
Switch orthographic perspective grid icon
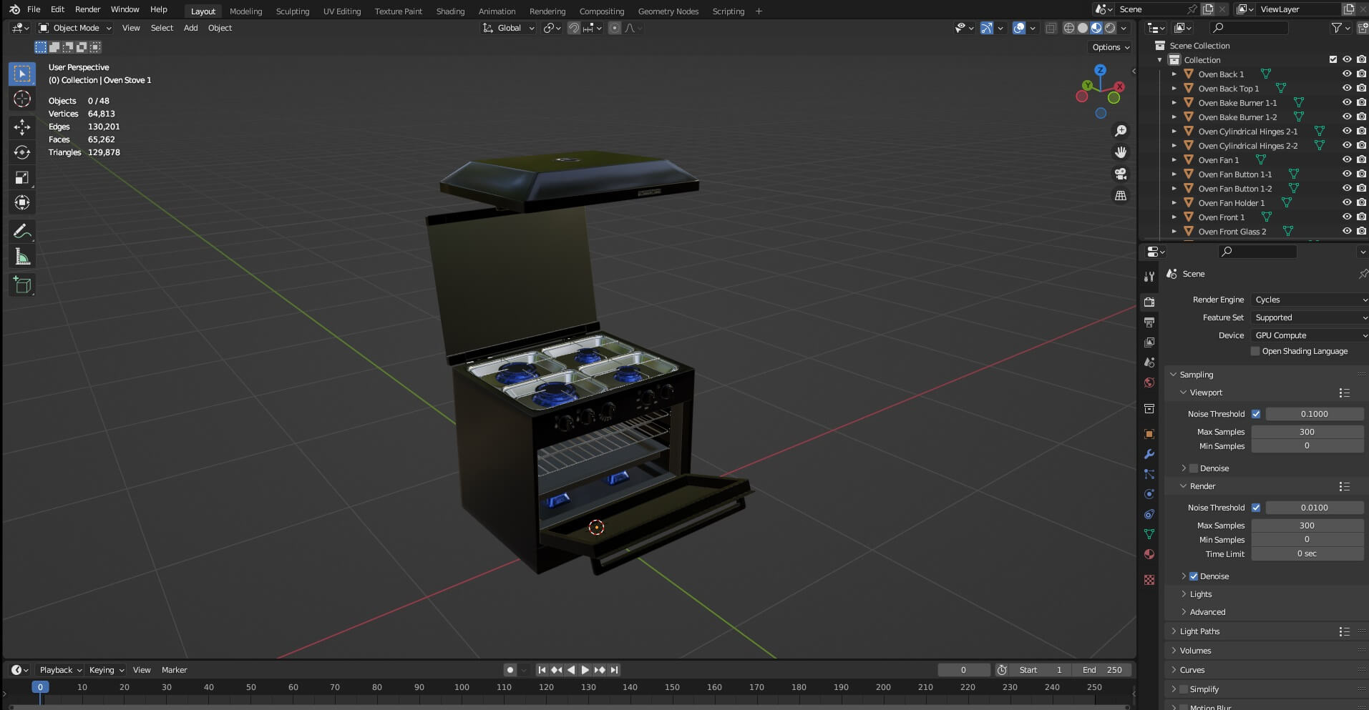click(1121, 195)
